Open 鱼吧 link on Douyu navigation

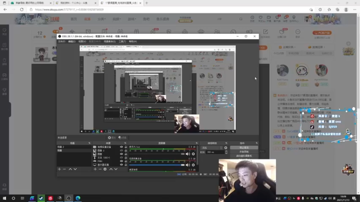[x=146, y=19]
